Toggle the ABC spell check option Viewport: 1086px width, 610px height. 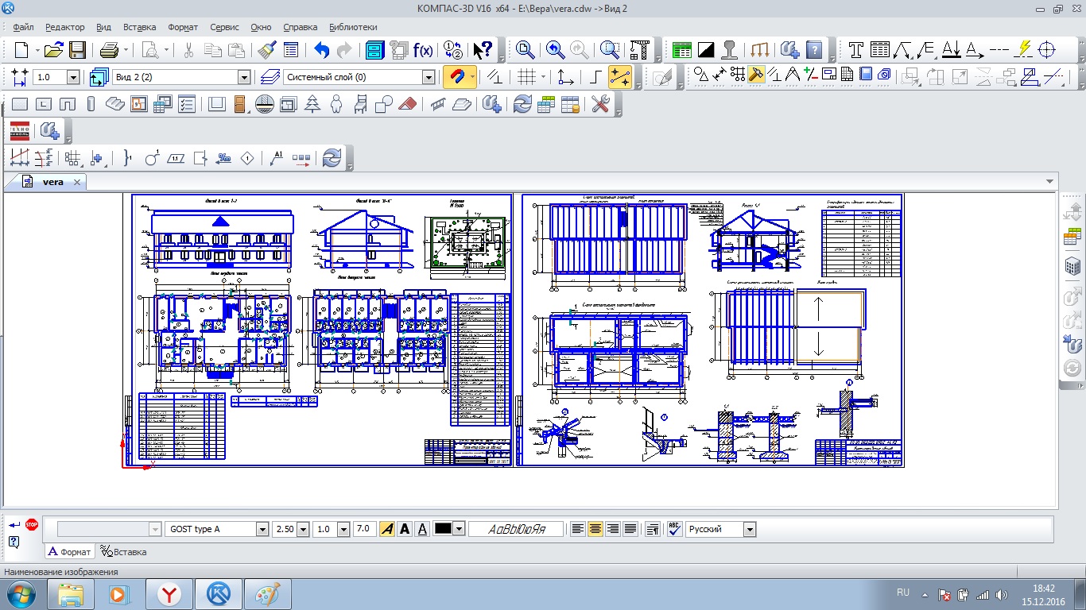674,529
